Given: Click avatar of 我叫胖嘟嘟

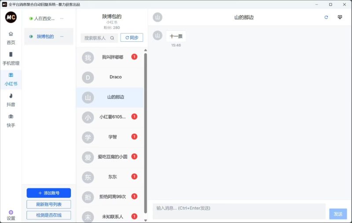Looking at the screenshot, I should tap(88, 58).
